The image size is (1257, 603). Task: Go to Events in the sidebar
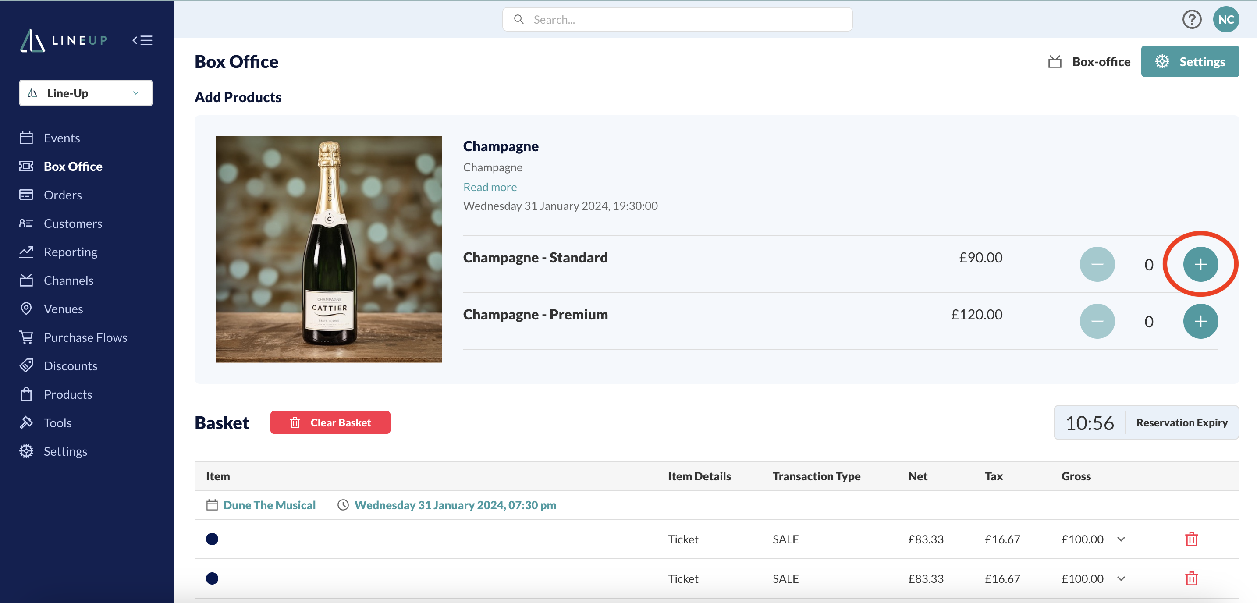click(x=61, y=138)
